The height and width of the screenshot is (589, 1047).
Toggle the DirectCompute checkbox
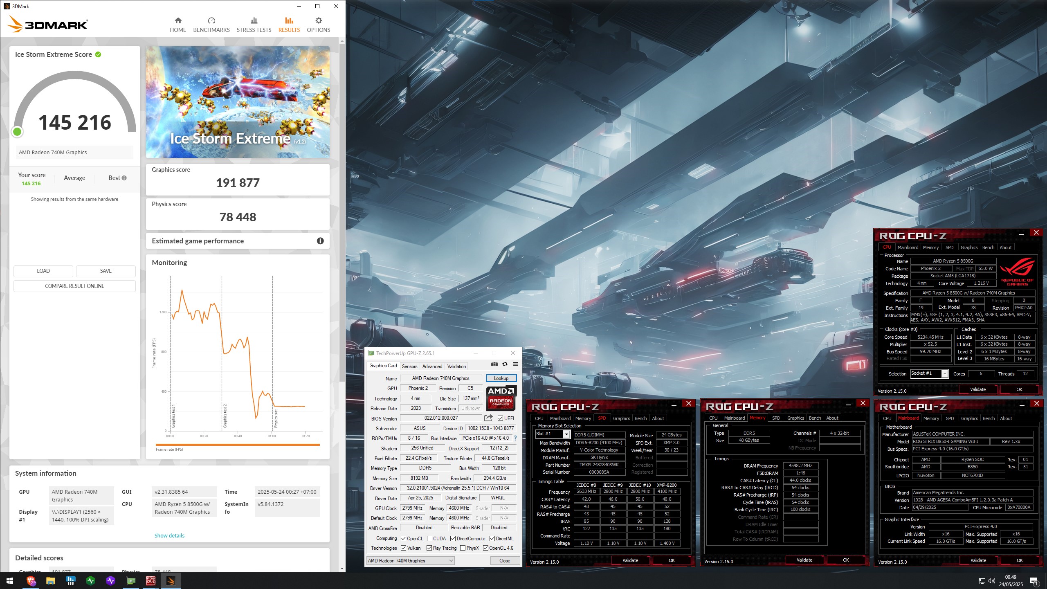453,539
